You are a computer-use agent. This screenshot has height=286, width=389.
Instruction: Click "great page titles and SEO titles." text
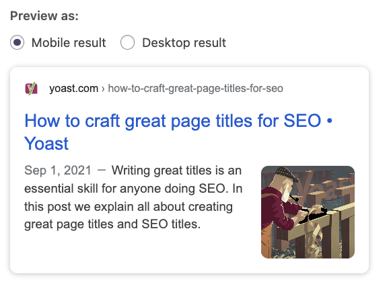112,224
